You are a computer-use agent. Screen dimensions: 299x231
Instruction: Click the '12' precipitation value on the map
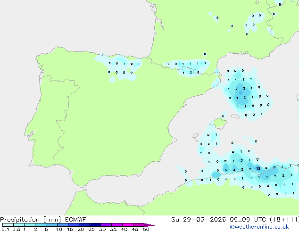tap(258, 168)
